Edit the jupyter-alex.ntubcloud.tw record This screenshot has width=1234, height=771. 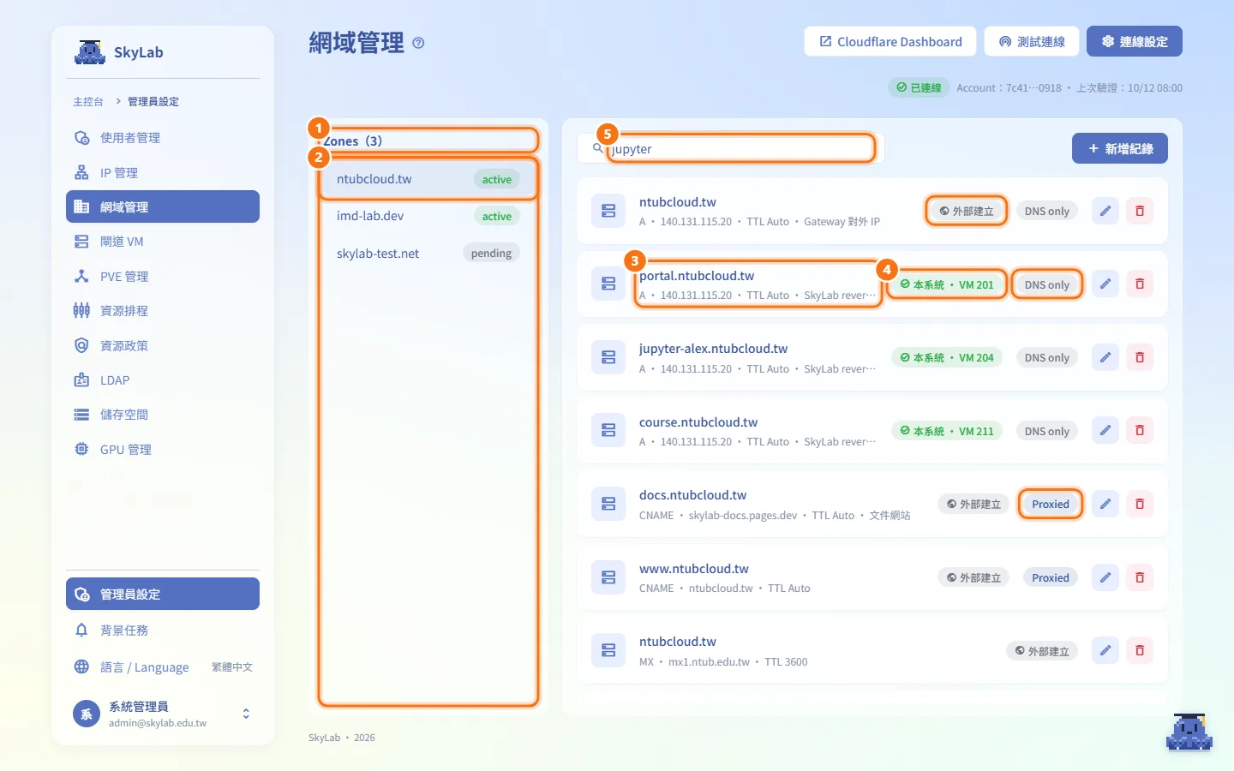[x=1105, y=357]
